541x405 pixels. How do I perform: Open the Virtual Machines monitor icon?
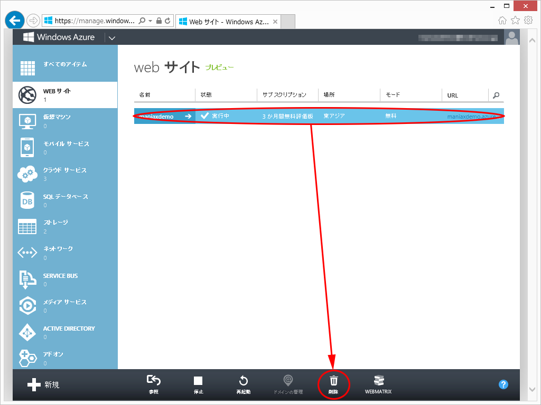pyautogui.click(x=27, y=122)
